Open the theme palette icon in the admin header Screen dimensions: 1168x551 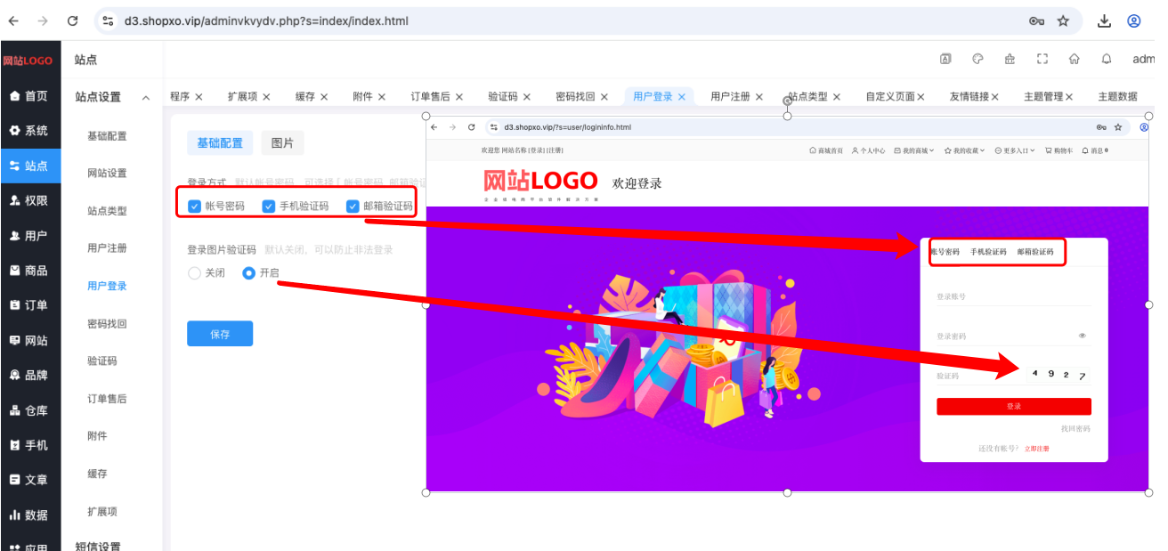pos(977,60)
